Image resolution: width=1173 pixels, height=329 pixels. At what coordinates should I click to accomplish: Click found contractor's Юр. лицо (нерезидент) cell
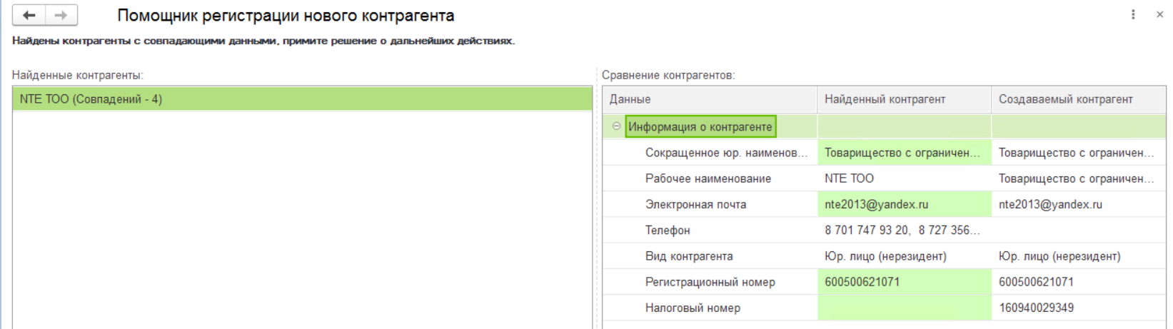click(905, 256)
